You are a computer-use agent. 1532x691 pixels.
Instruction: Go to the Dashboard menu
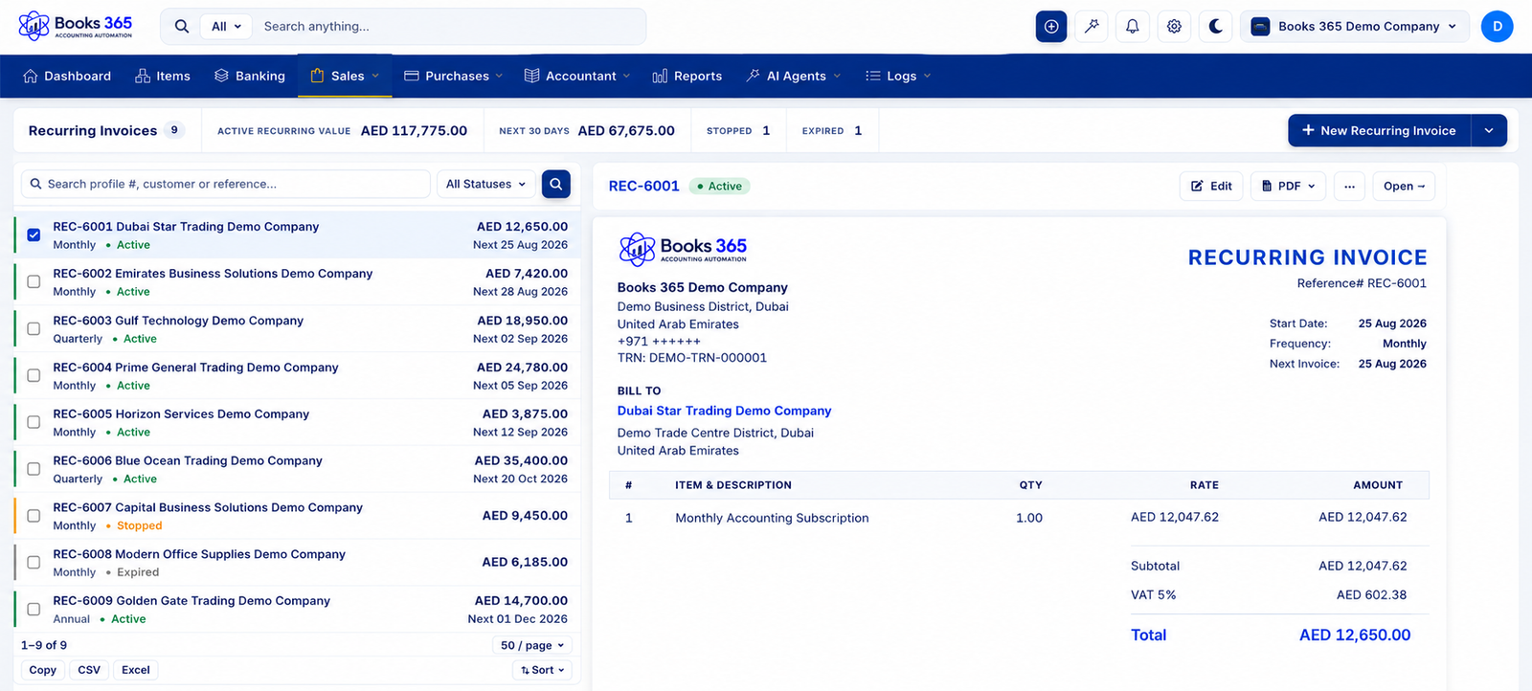point(67,76)
